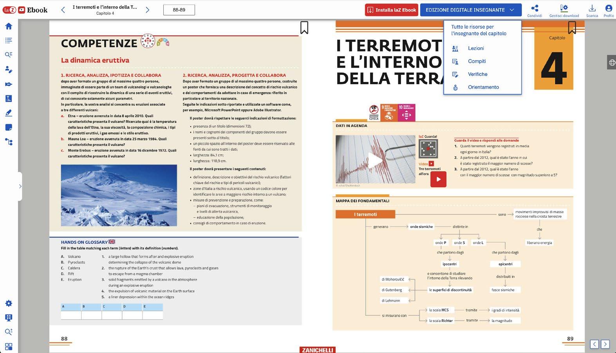Expand the left side panel handle
The image size is (616, 353).
click(x=20, y=186)
